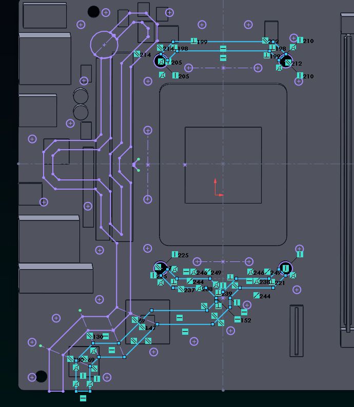Select the upper cylindrical capacitor

point(81,96)
